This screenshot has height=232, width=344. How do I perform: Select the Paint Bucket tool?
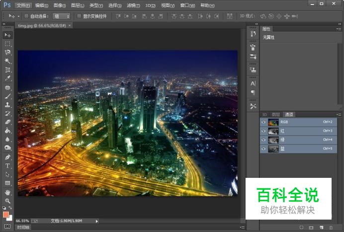pos(7,131)
